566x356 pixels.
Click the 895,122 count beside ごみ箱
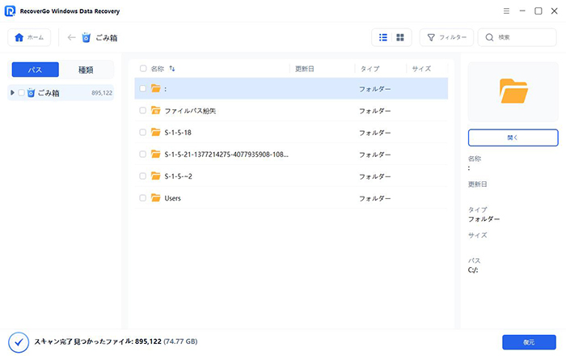(102, 93)
